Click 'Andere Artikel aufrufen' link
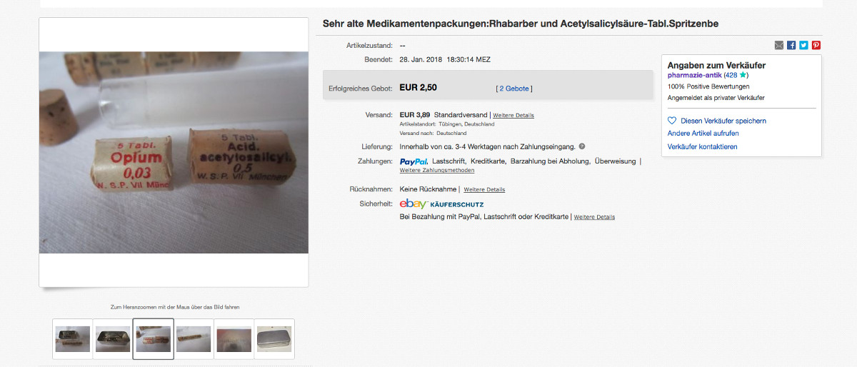Viewport: 857px width, 367px height. coord(703,134)
